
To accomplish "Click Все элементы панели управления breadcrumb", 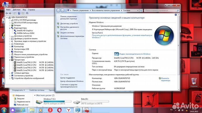I will [106, 11].
